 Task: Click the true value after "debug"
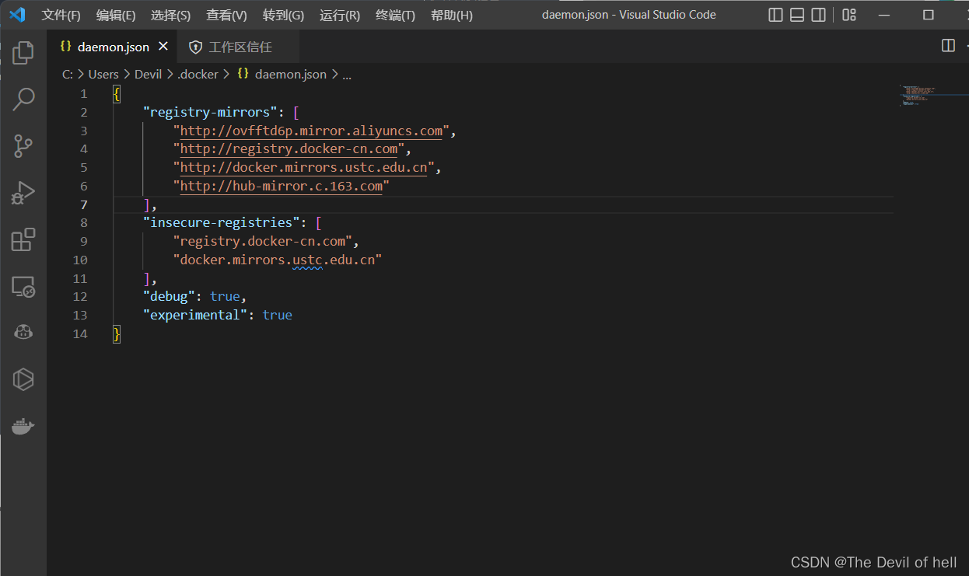click(225, 297)
